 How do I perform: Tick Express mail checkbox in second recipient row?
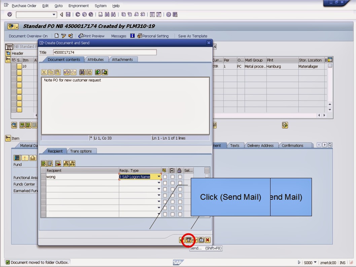[x=165, y=183]
